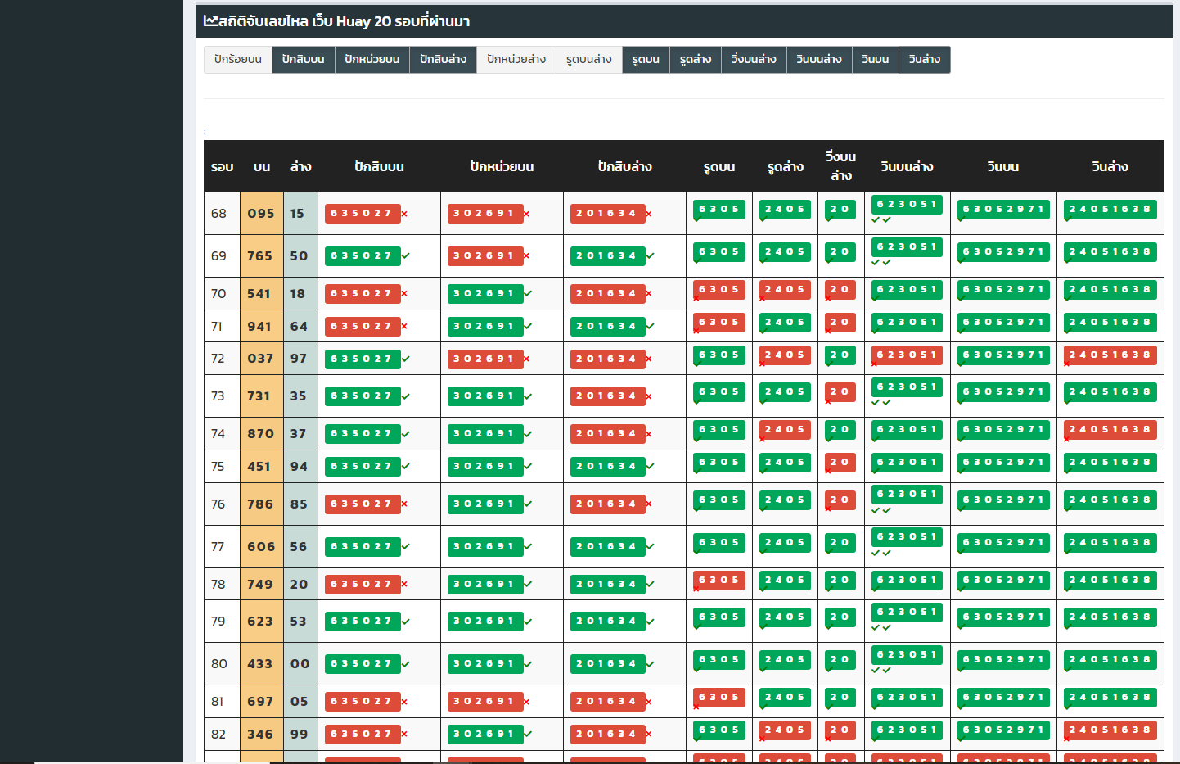Switch to the ปักสิบบน tab
The height and width of the screenshot is (764, 1180).
(304, 60)
